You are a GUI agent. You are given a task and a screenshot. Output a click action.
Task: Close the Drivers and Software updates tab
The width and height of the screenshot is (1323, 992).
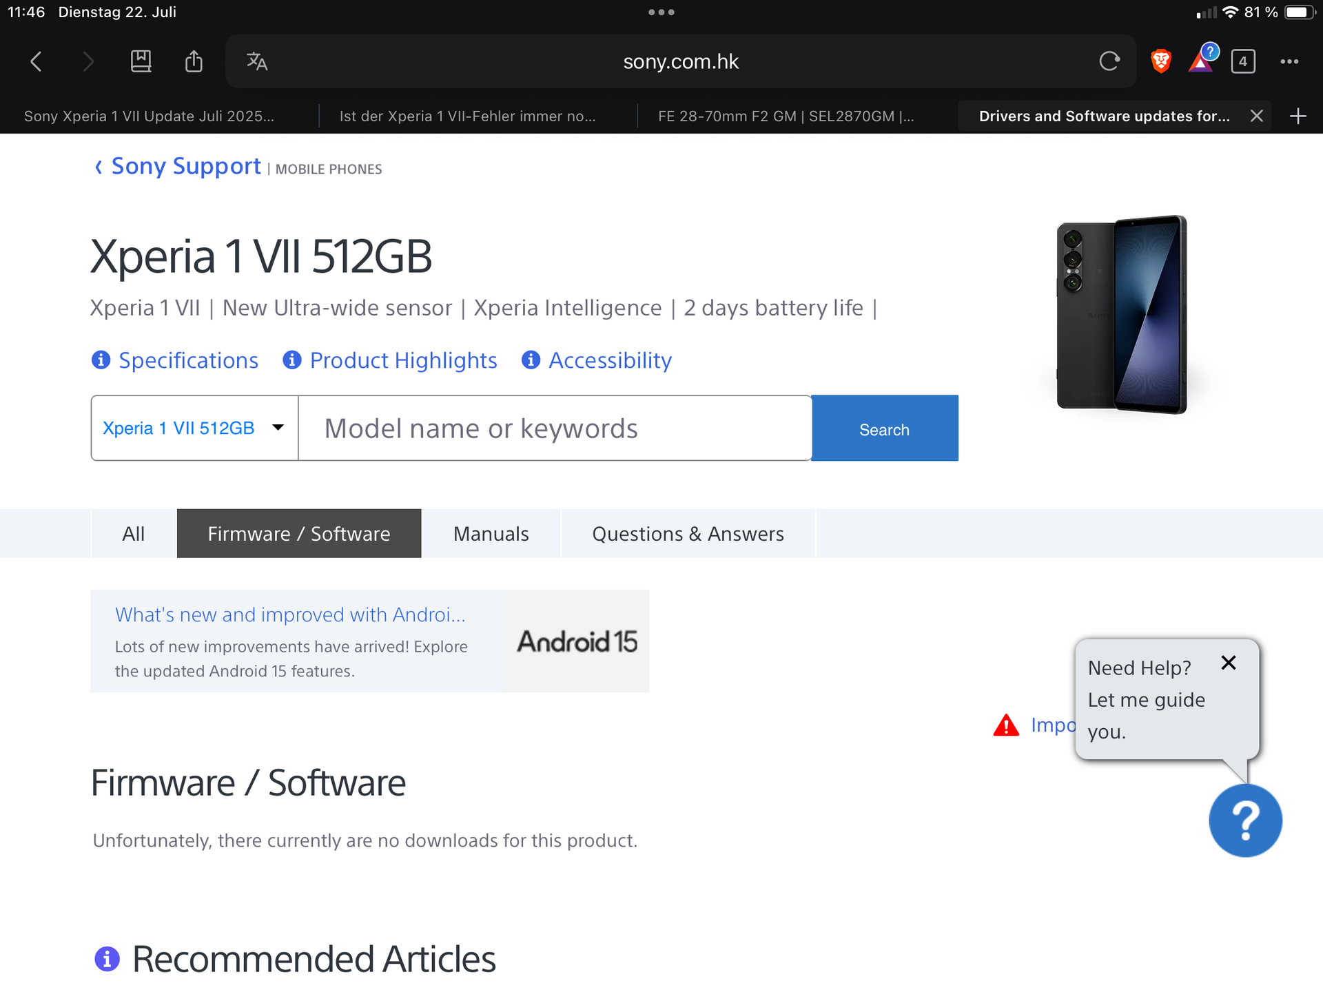1257,116
